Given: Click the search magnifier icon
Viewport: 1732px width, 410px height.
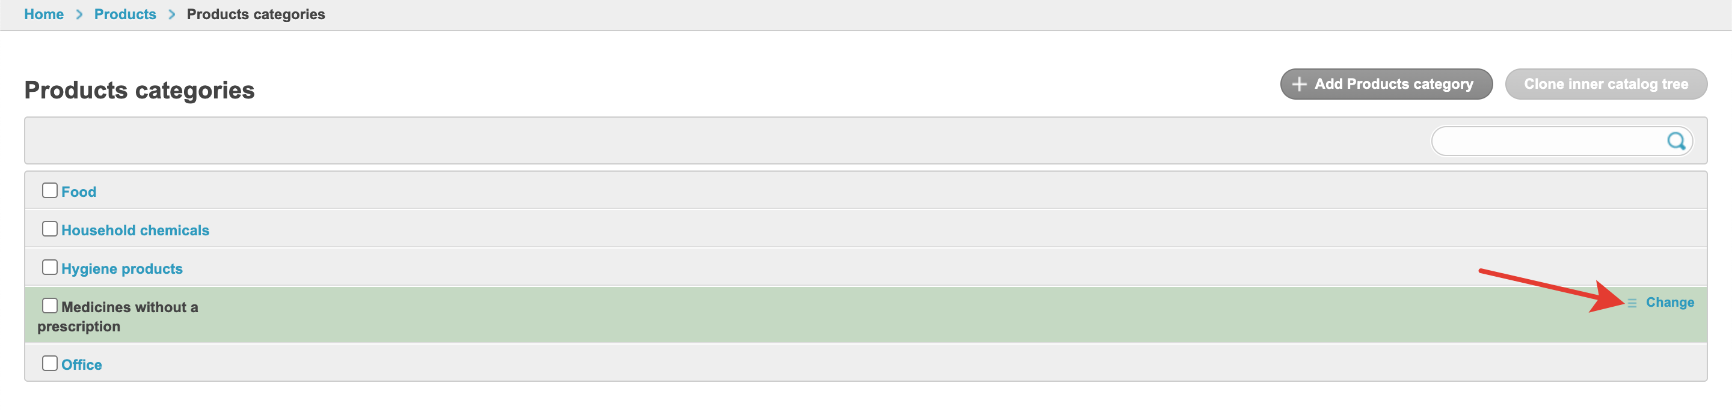Looking at the screenshot, I should click(1675, 141).
